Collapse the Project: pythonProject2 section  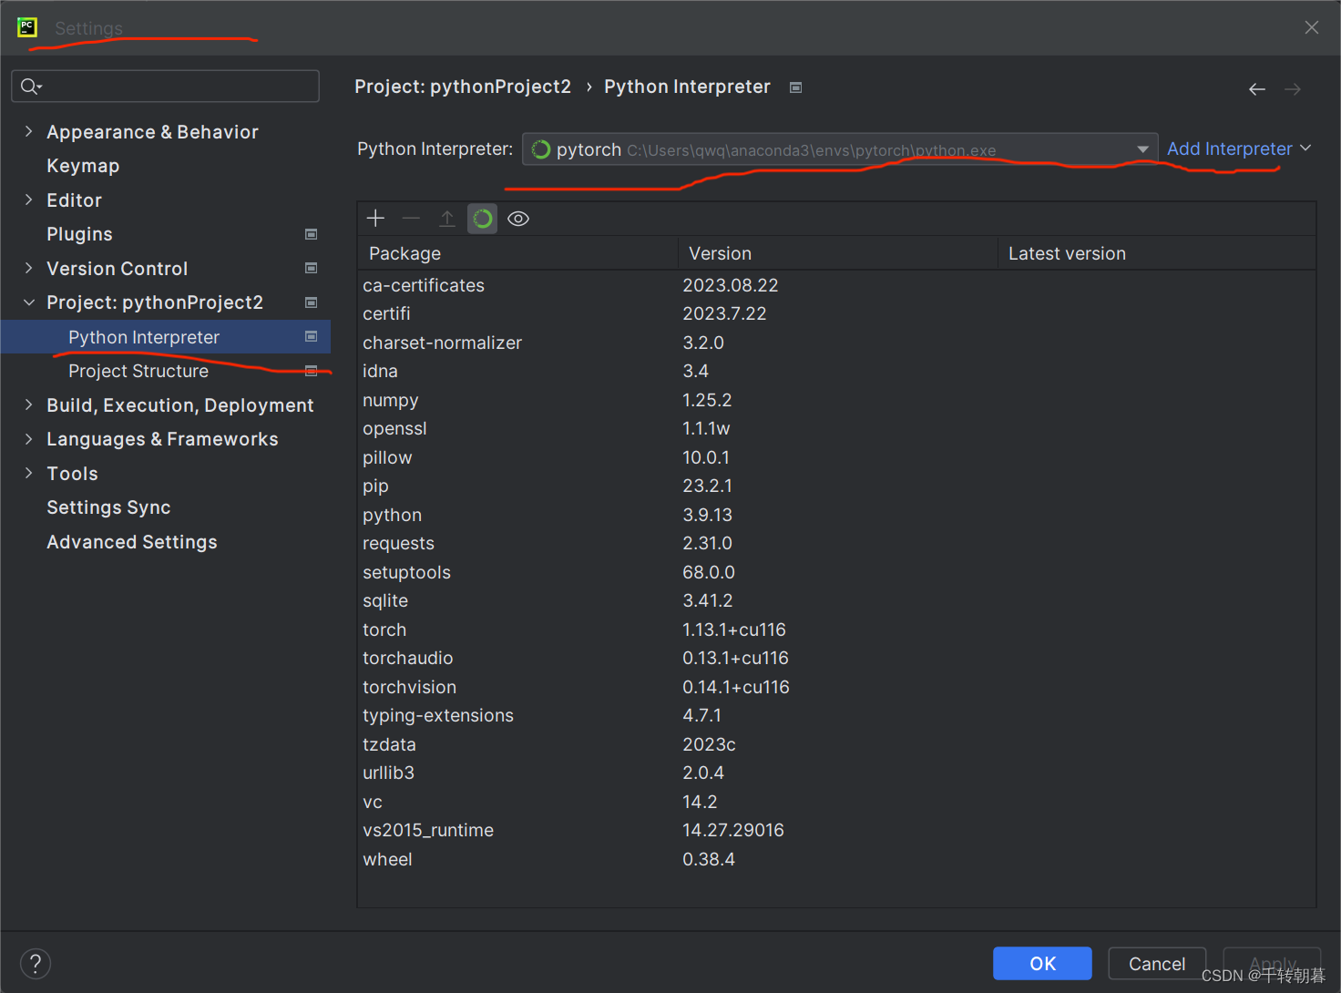point(28,302)
